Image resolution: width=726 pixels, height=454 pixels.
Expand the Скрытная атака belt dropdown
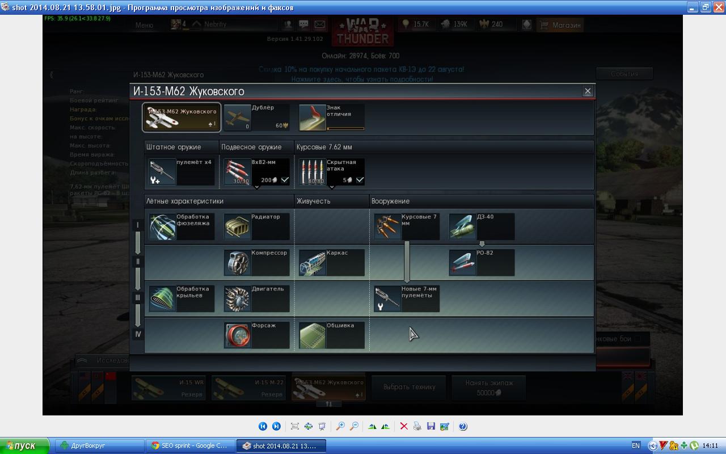[x=332, y=187]
